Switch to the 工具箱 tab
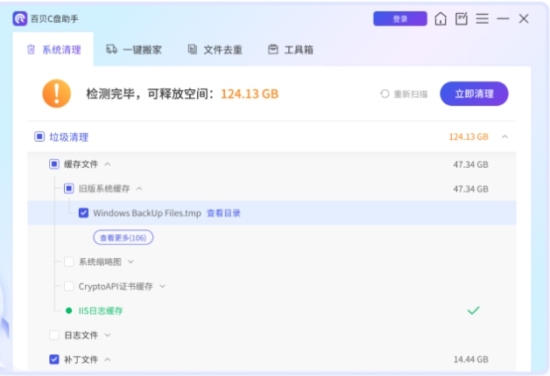Screen dimensions: 550x376 coord(291,49)
